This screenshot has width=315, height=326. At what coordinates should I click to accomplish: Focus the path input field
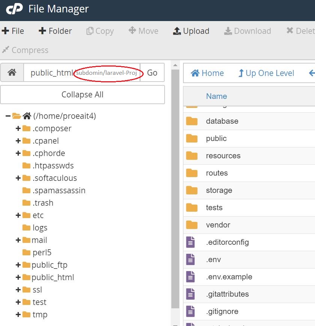(x=82, y=72)
